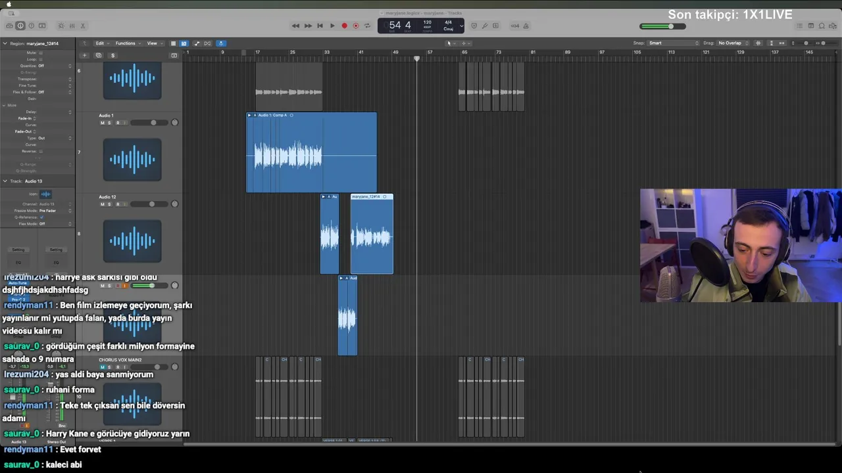Image resolution: width=842 pixels, height=473 pixels.
Task: Select the Audio 1: Comp A region
Action: coord(312,152)
